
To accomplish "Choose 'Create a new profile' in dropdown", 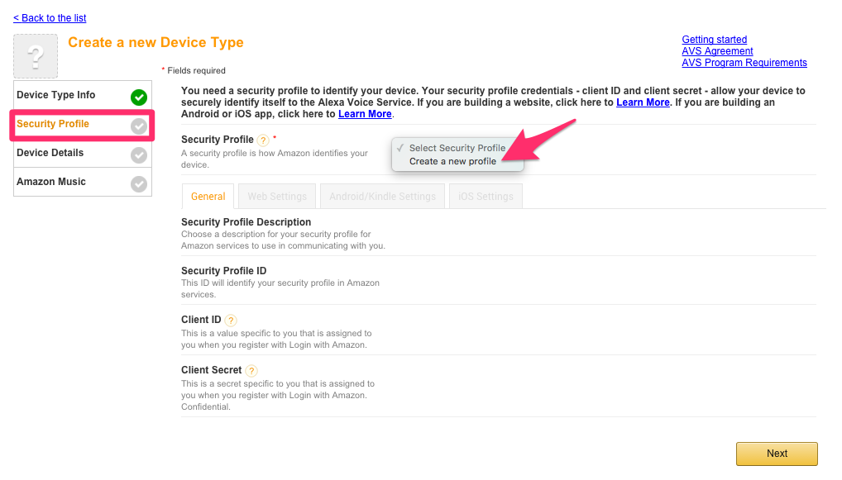I will click(452, 161).
